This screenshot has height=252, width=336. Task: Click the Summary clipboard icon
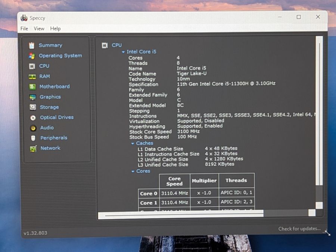32,45
